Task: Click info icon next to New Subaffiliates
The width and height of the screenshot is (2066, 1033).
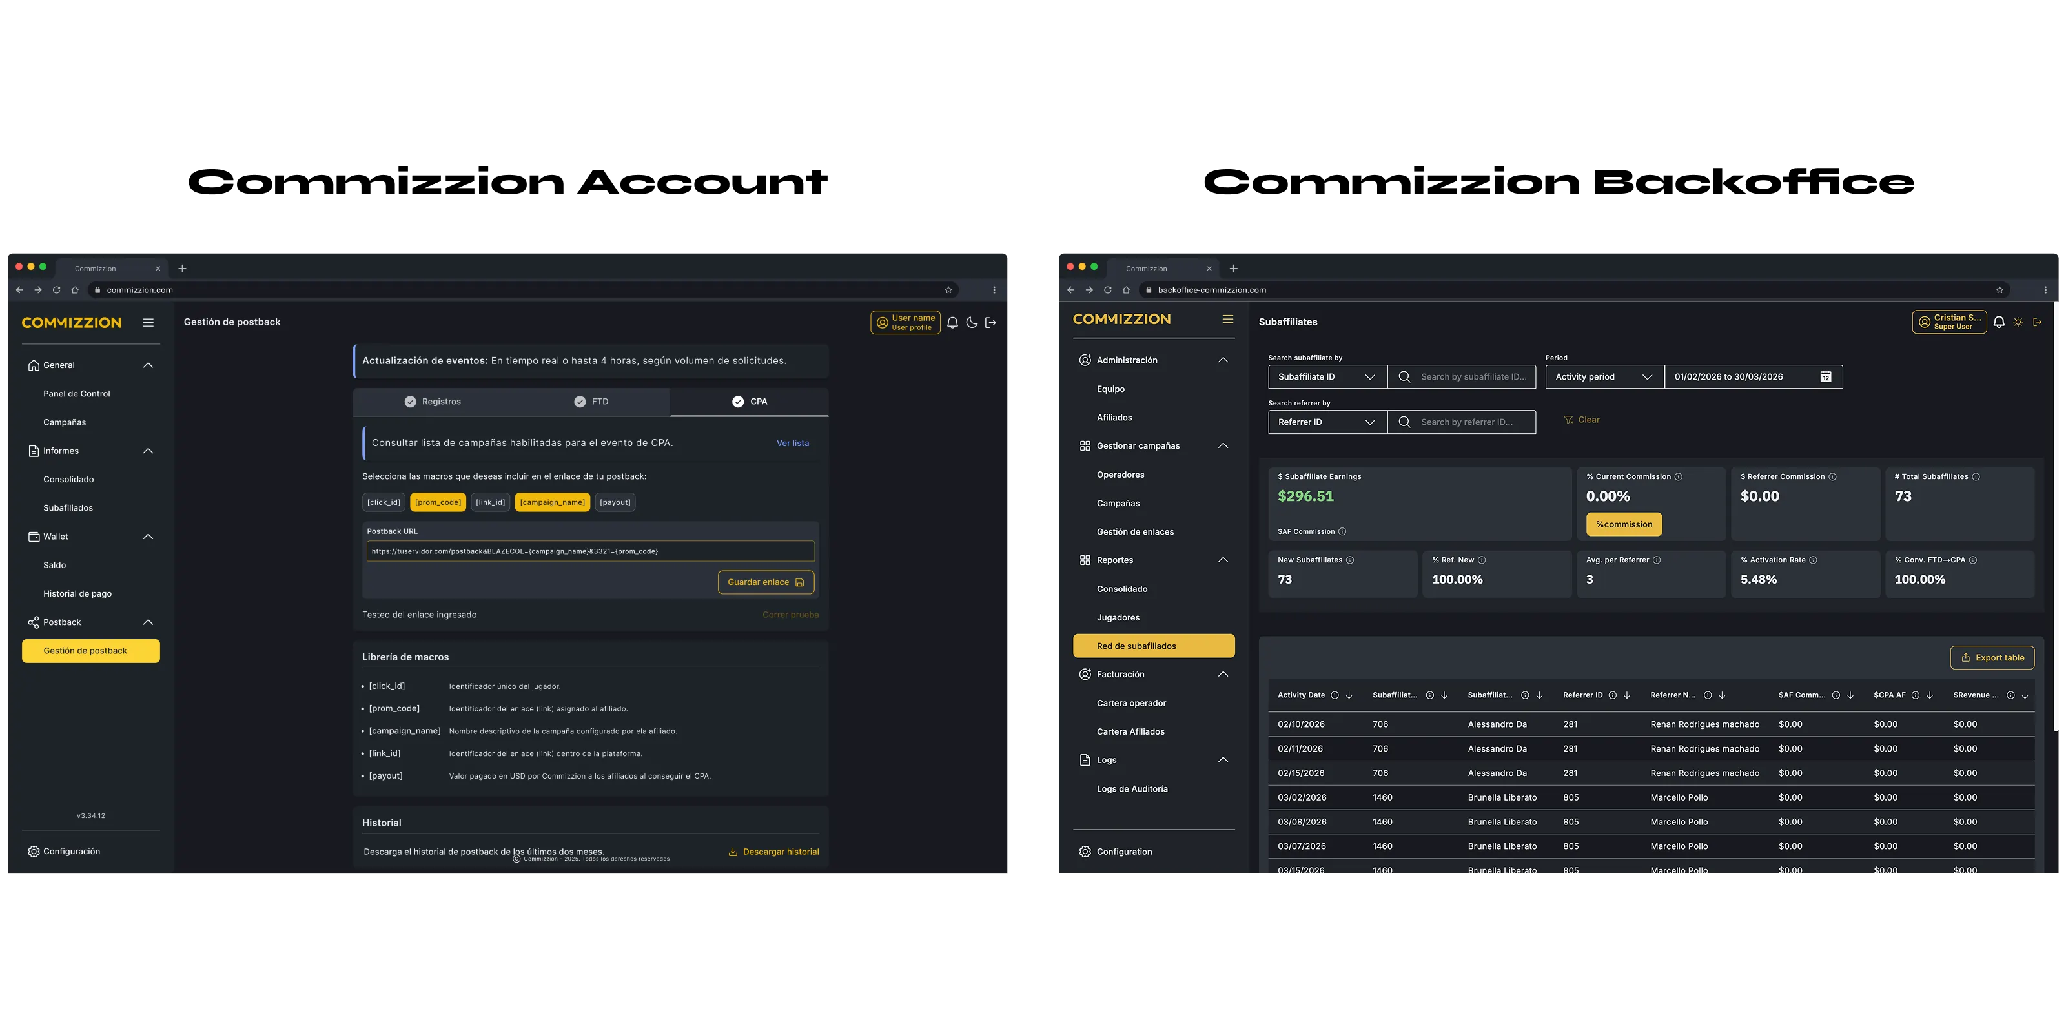Action: pos(1350,560)
